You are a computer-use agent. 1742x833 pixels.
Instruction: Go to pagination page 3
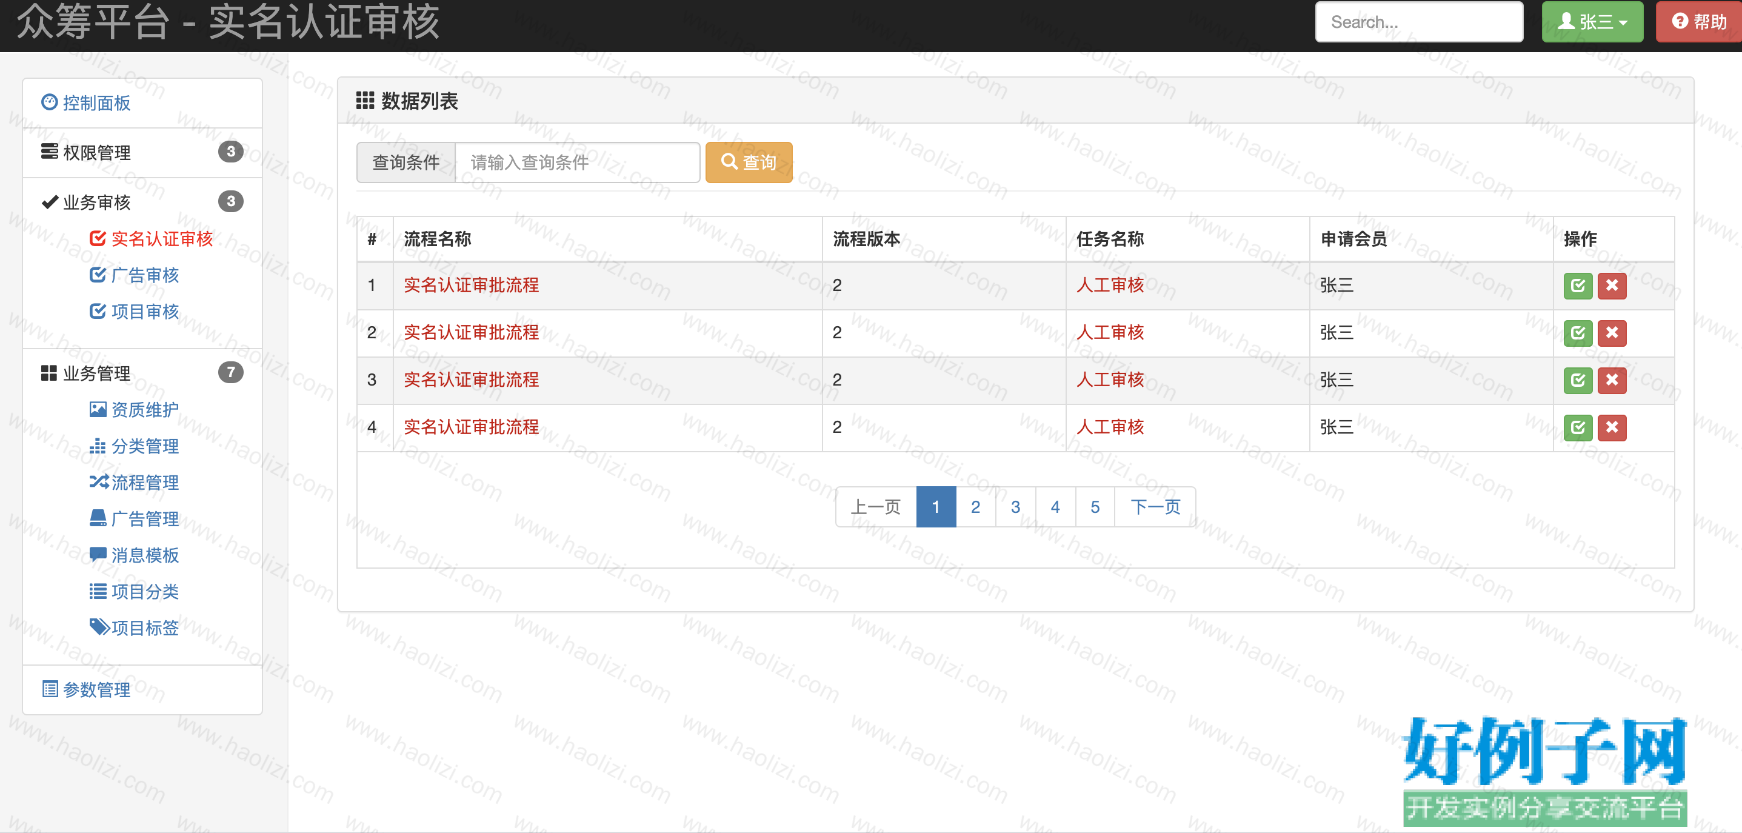(1016, 506)
